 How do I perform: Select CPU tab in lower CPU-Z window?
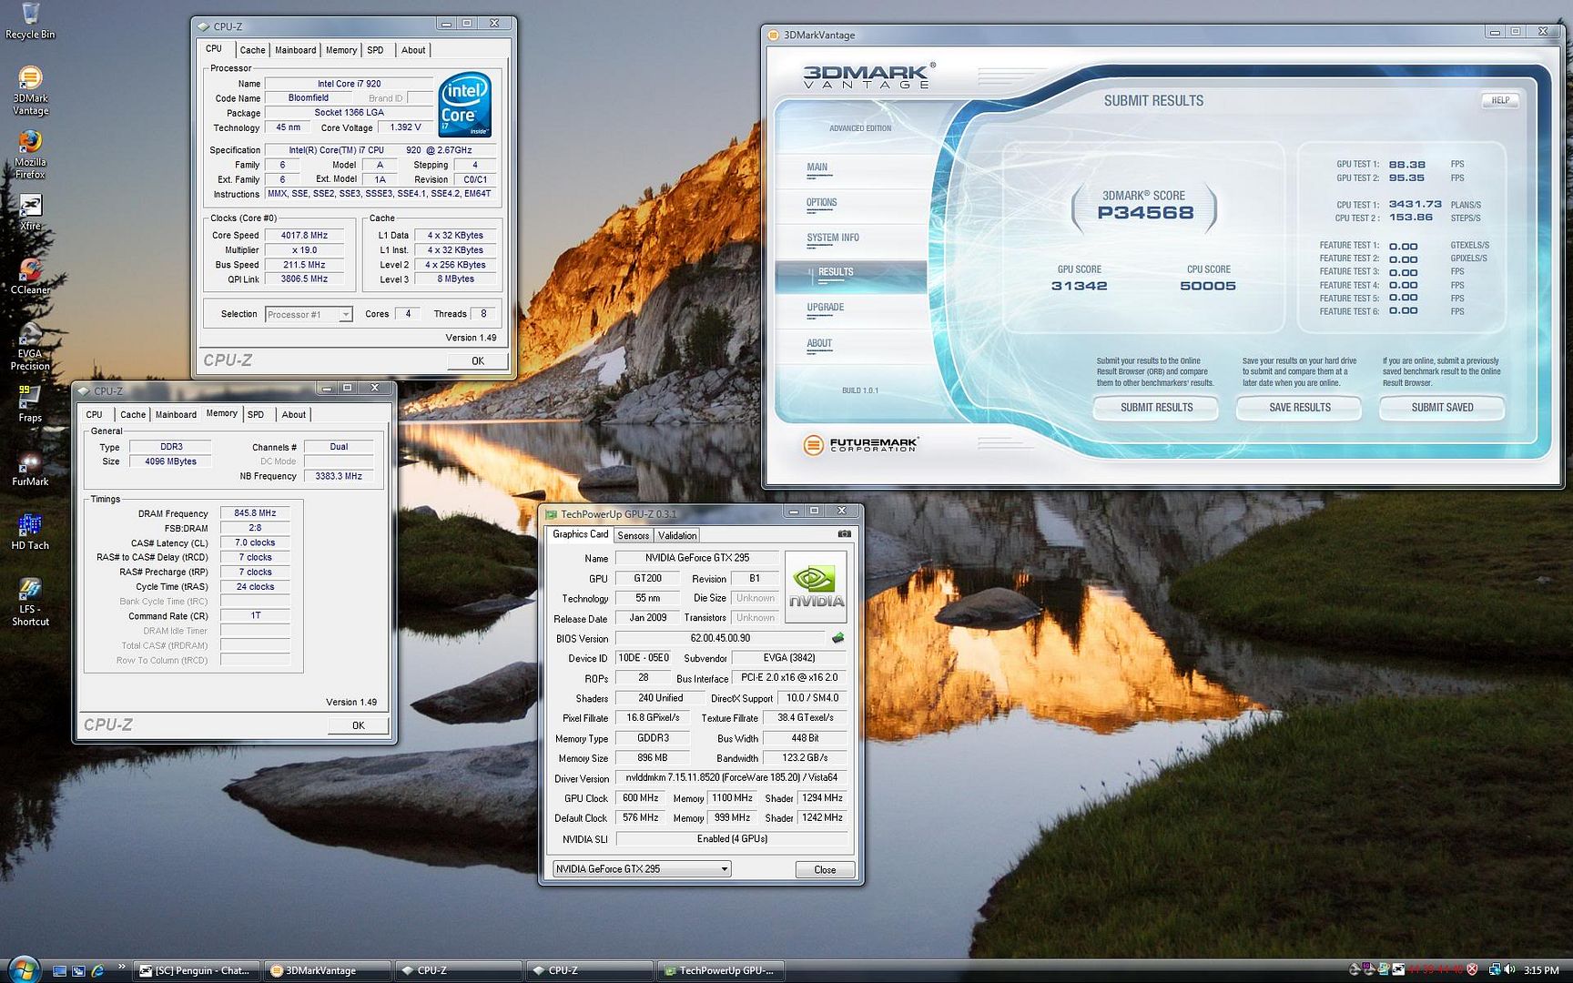coord(95,414)
